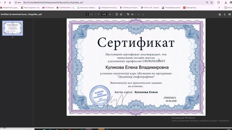Select the PDF text annotation tool
The width and height of the screenshot is (232, 130).
click(x=128, y=14)
